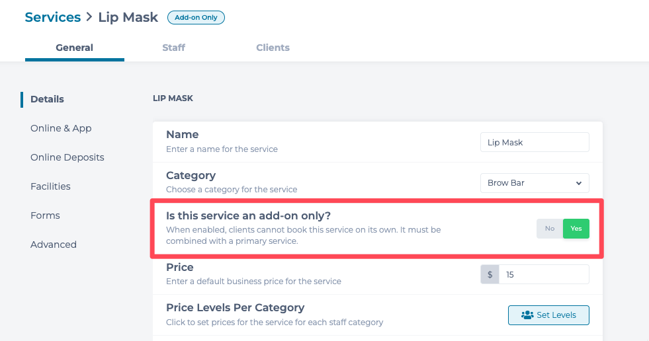Open the Forms section
The image size is (649, 341).
point(45,215)
